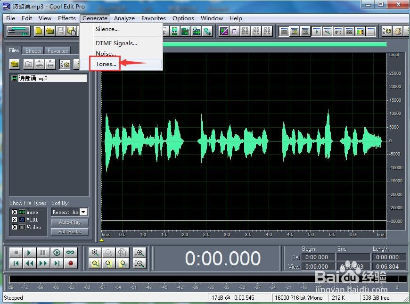Click the Sel Begin time field
Screen dimensions: 410x304
point(318,257)
